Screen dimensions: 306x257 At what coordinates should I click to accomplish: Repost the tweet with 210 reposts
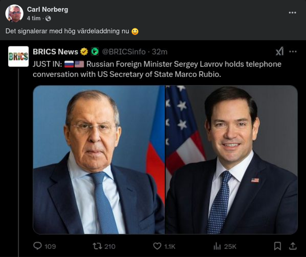[x=97, y=246]
